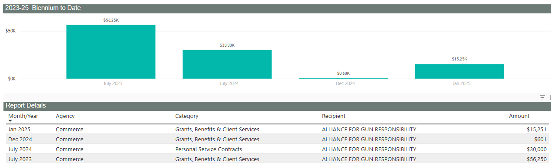551x165 pixels.
Task: Select the July 2023 month cell in table
Action: 20,159
